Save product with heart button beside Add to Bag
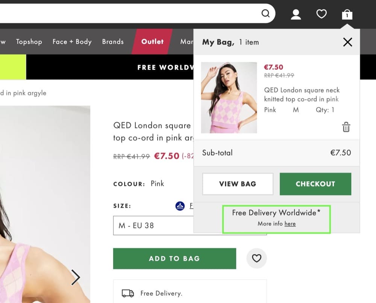Screen dimensions: 376x303 256,258
